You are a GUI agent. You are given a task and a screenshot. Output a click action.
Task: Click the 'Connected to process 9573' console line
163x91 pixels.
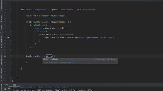click(x=54, y=90)
